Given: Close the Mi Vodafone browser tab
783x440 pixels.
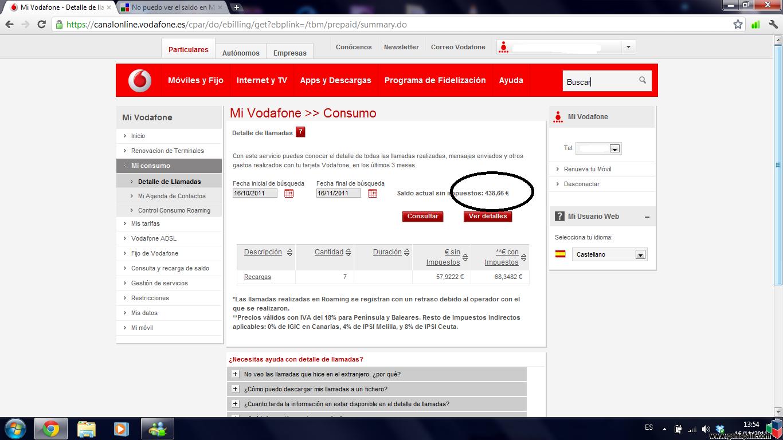Looking at the screenshot, I should tap(109, 7).
